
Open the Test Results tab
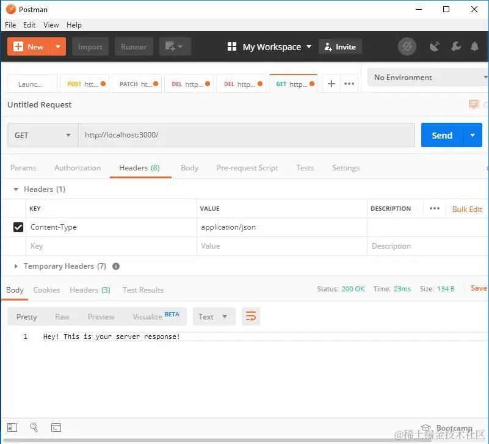(143, 290)
